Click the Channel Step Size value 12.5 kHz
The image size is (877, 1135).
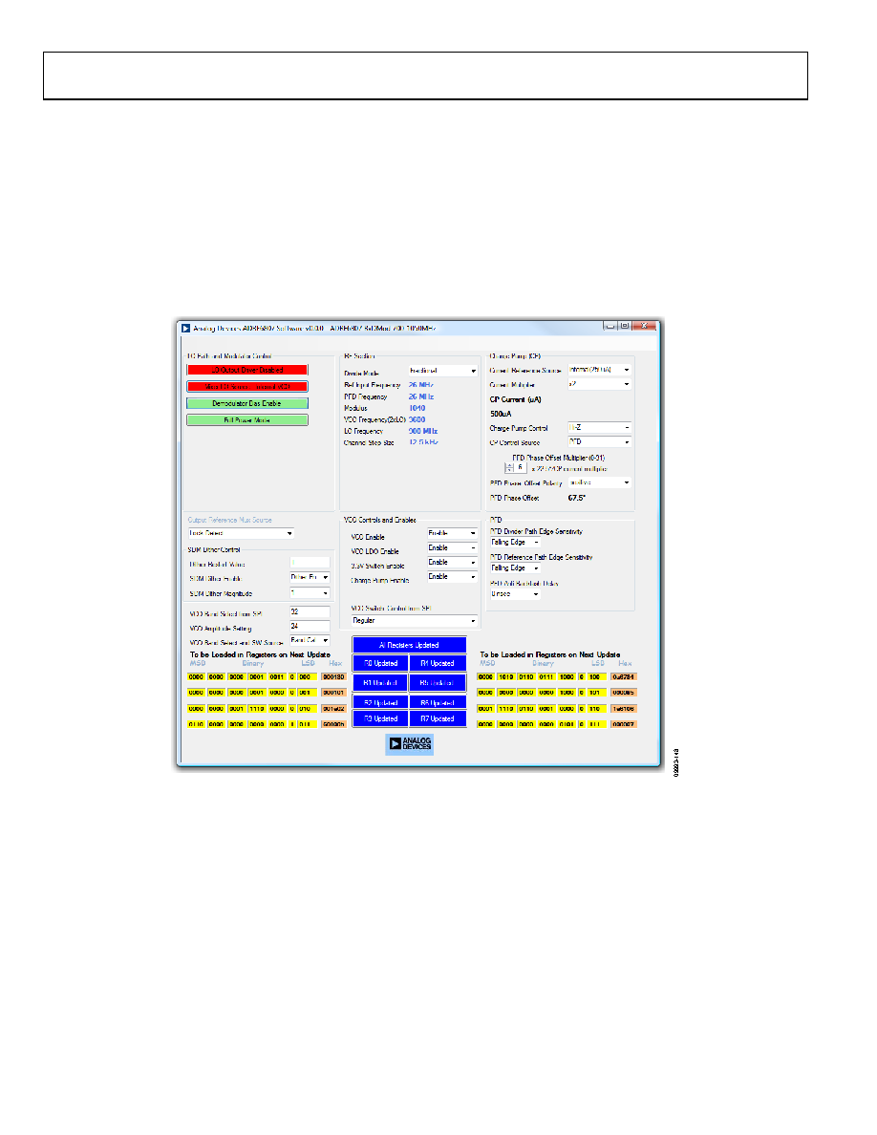[423, 442]
